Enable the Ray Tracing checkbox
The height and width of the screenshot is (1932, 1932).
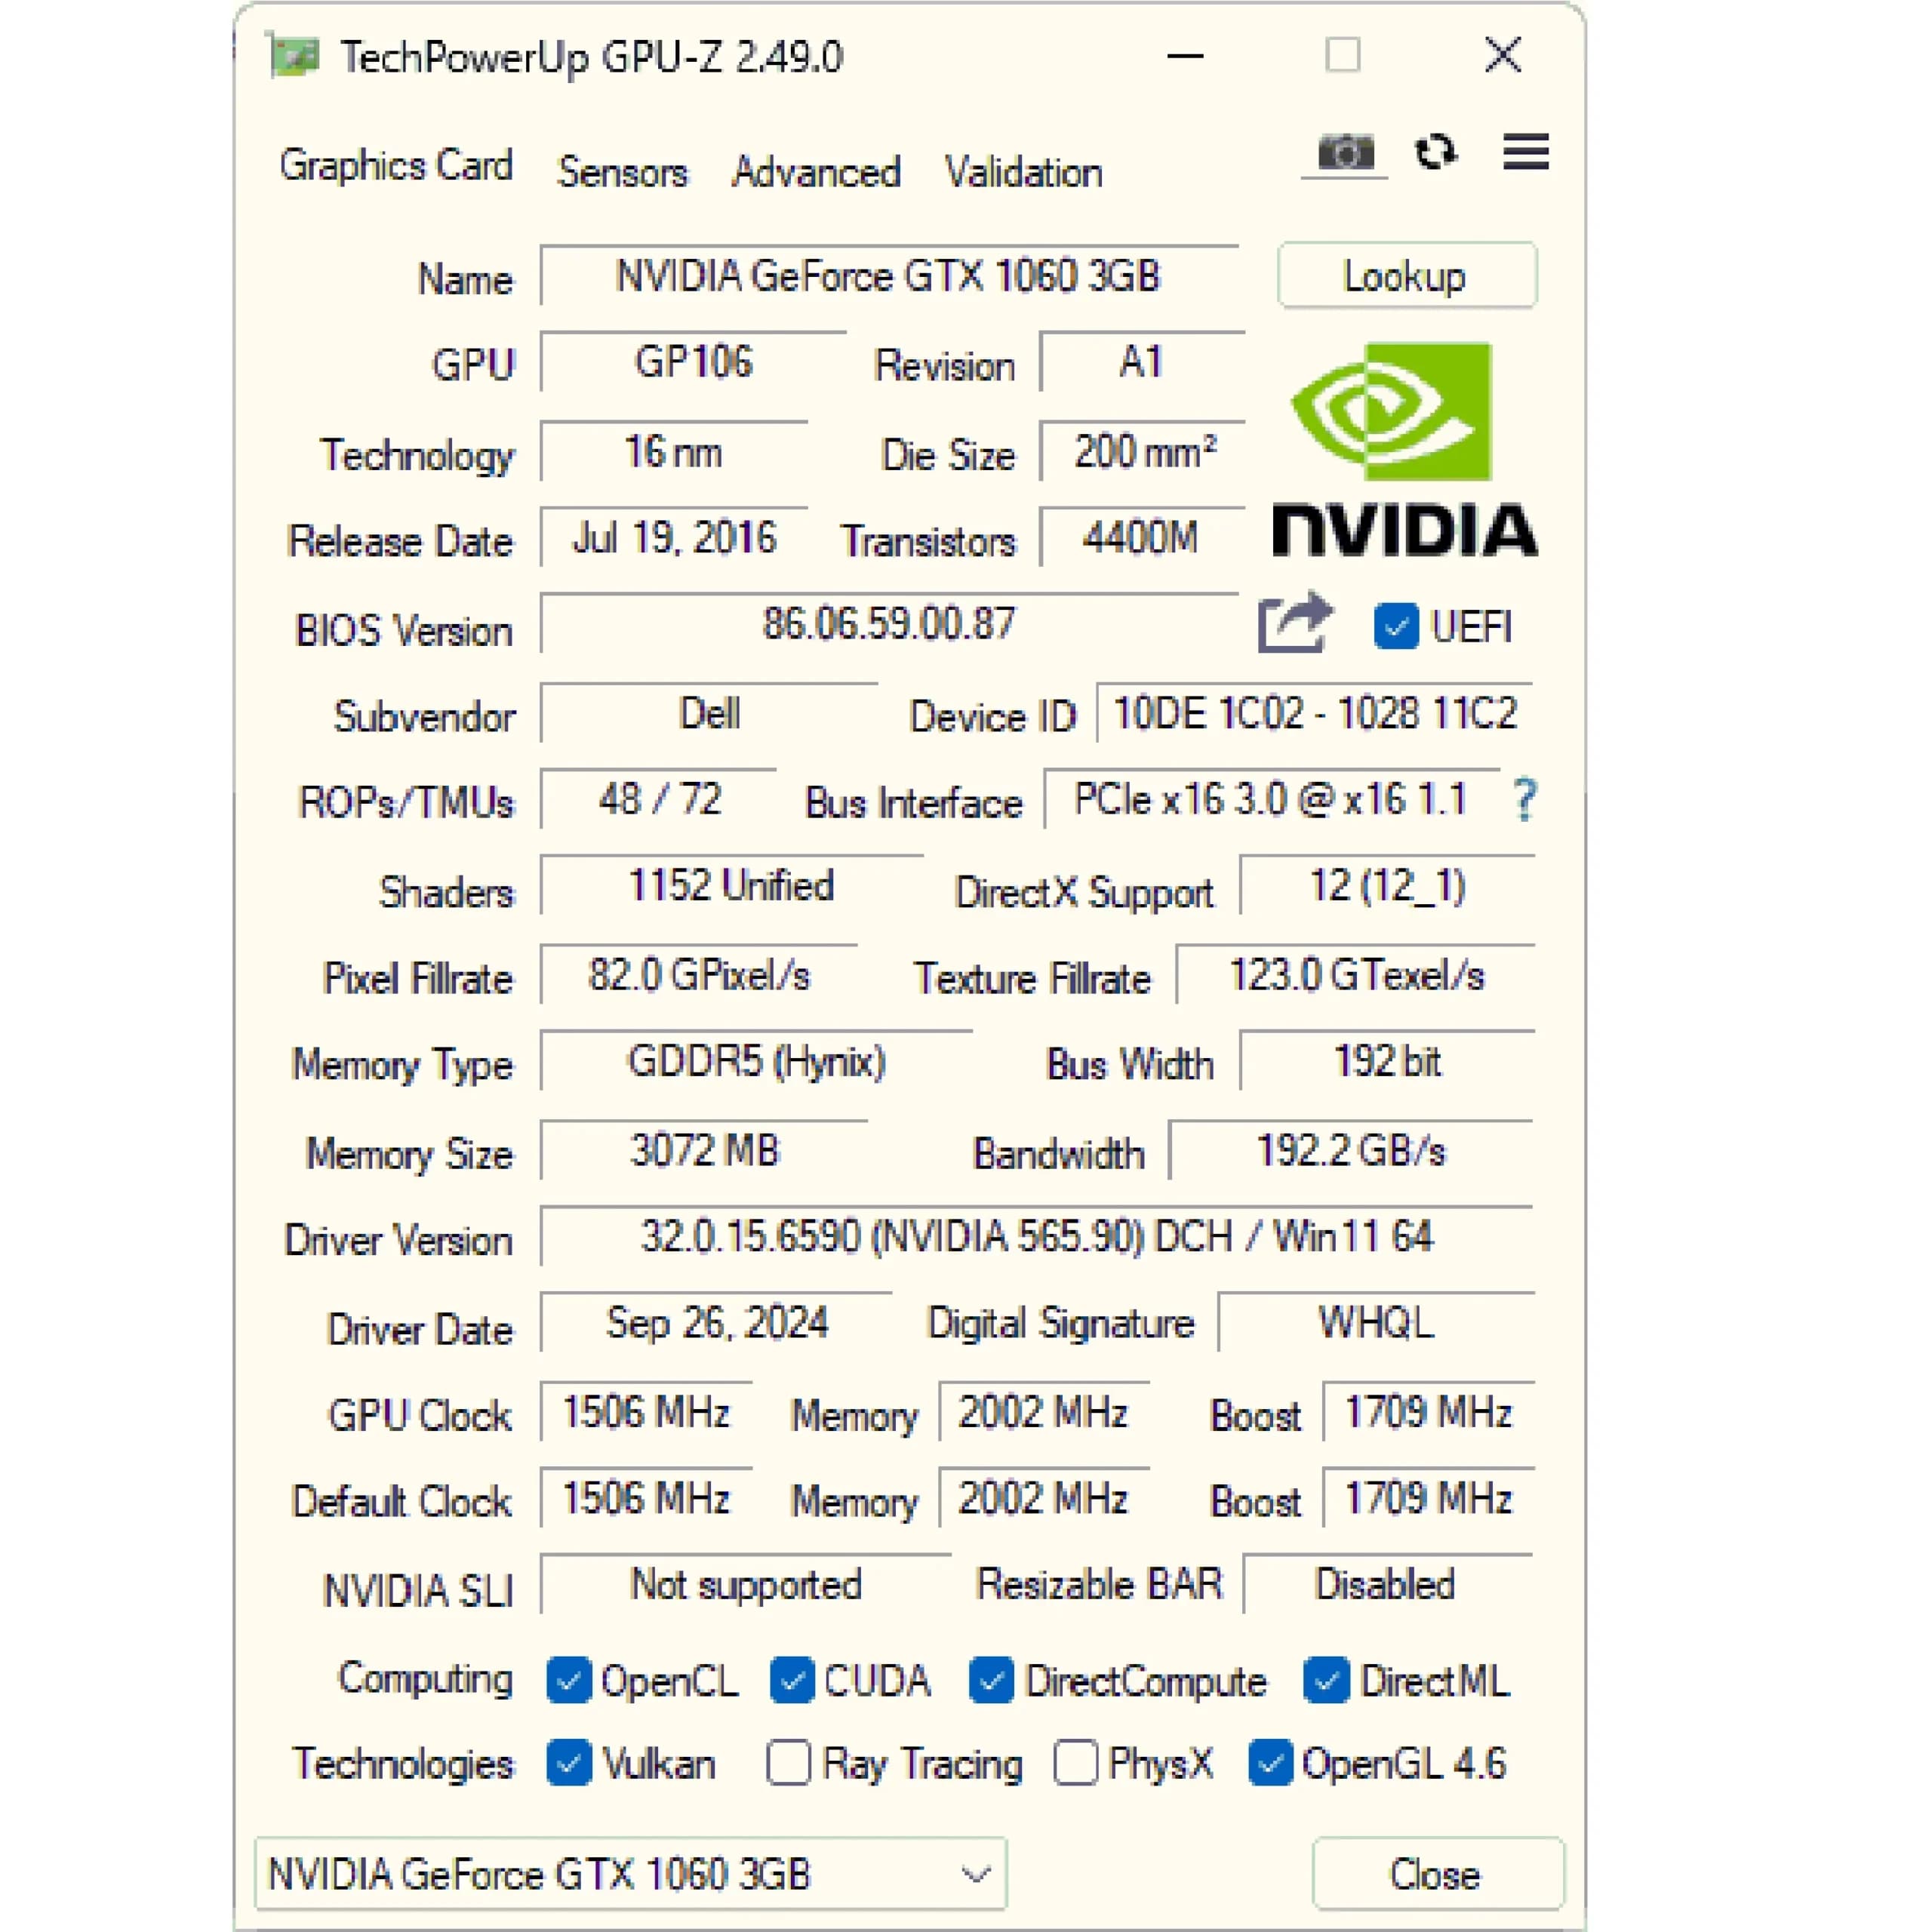(x=788, y=1763)
